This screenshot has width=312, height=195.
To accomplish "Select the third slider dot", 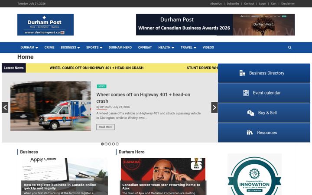I will pos(110,144).
